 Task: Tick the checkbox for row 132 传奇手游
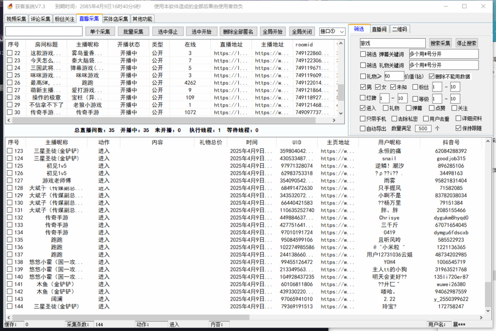point(10,218)
